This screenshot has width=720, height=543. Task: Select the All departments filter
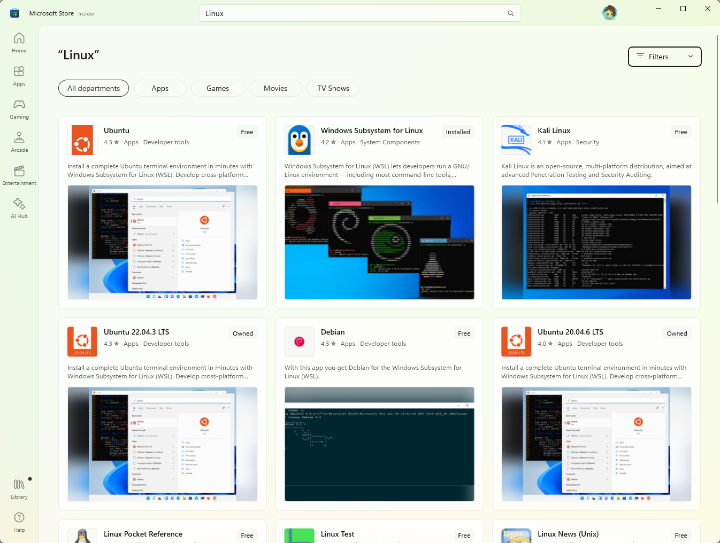(94, 88)
